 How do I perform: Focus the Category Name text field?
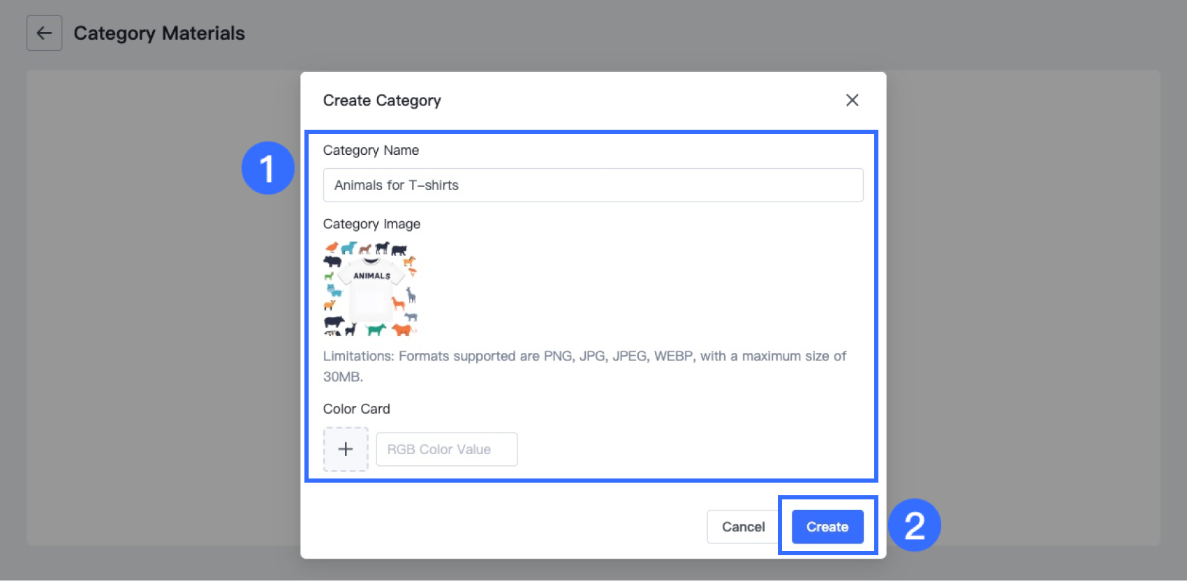[593, 185]
